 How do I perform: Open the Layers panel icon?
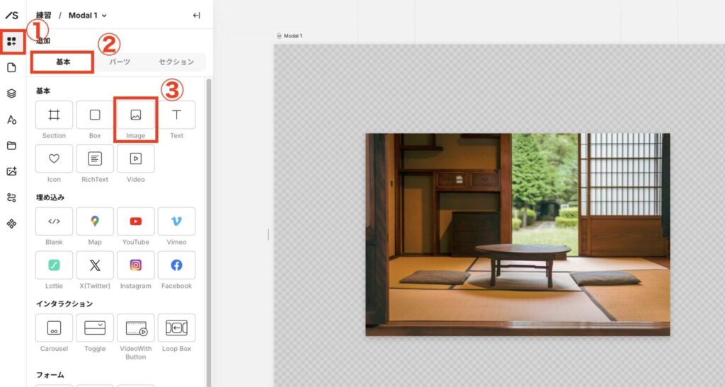point(12,93)
